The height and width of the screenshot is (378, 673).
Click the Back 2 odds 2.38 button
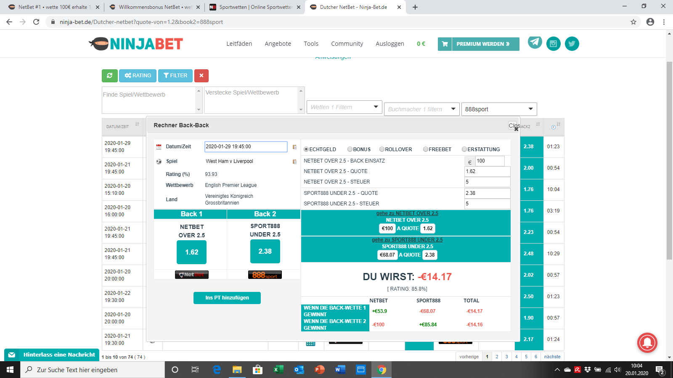[265, 251]
